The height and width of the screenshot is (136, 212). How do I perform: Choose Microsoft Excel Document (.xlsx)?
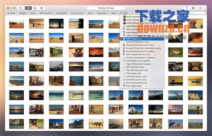(x=142, y=45)
